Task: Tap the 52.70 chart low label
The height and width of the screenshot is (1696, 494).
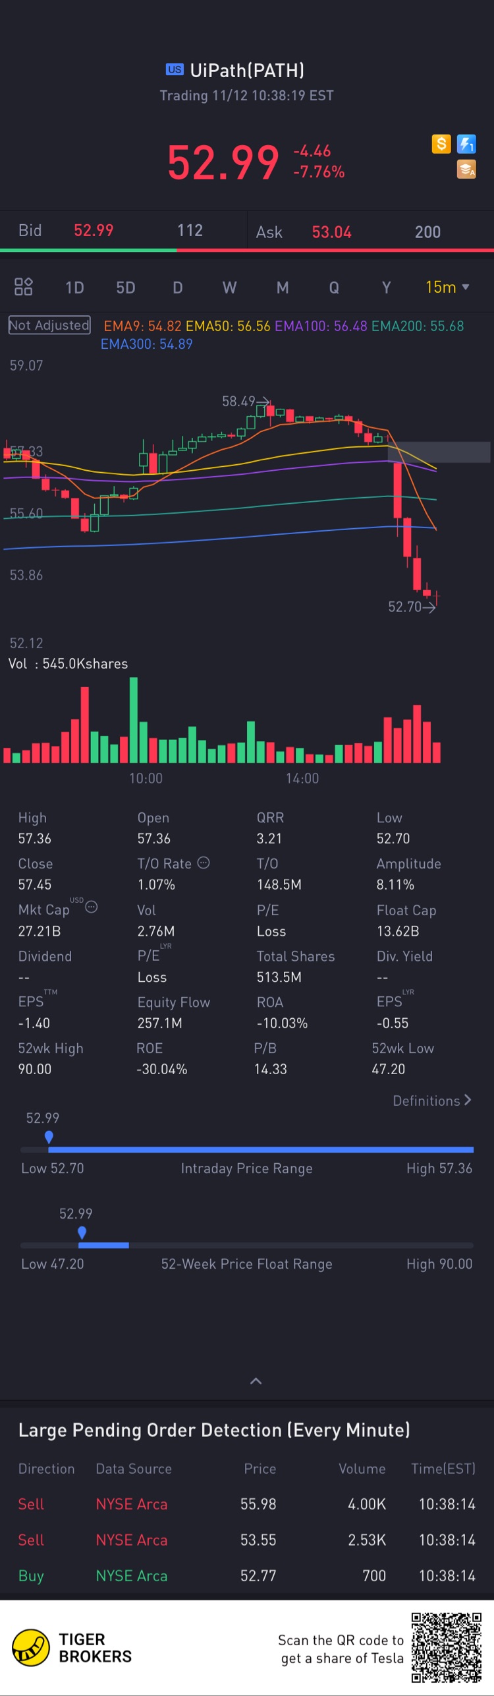Action: click(404, 607)
